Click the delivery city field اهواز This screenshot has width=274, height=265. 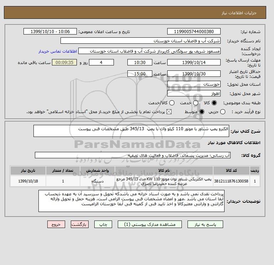[x=194, y=94]
